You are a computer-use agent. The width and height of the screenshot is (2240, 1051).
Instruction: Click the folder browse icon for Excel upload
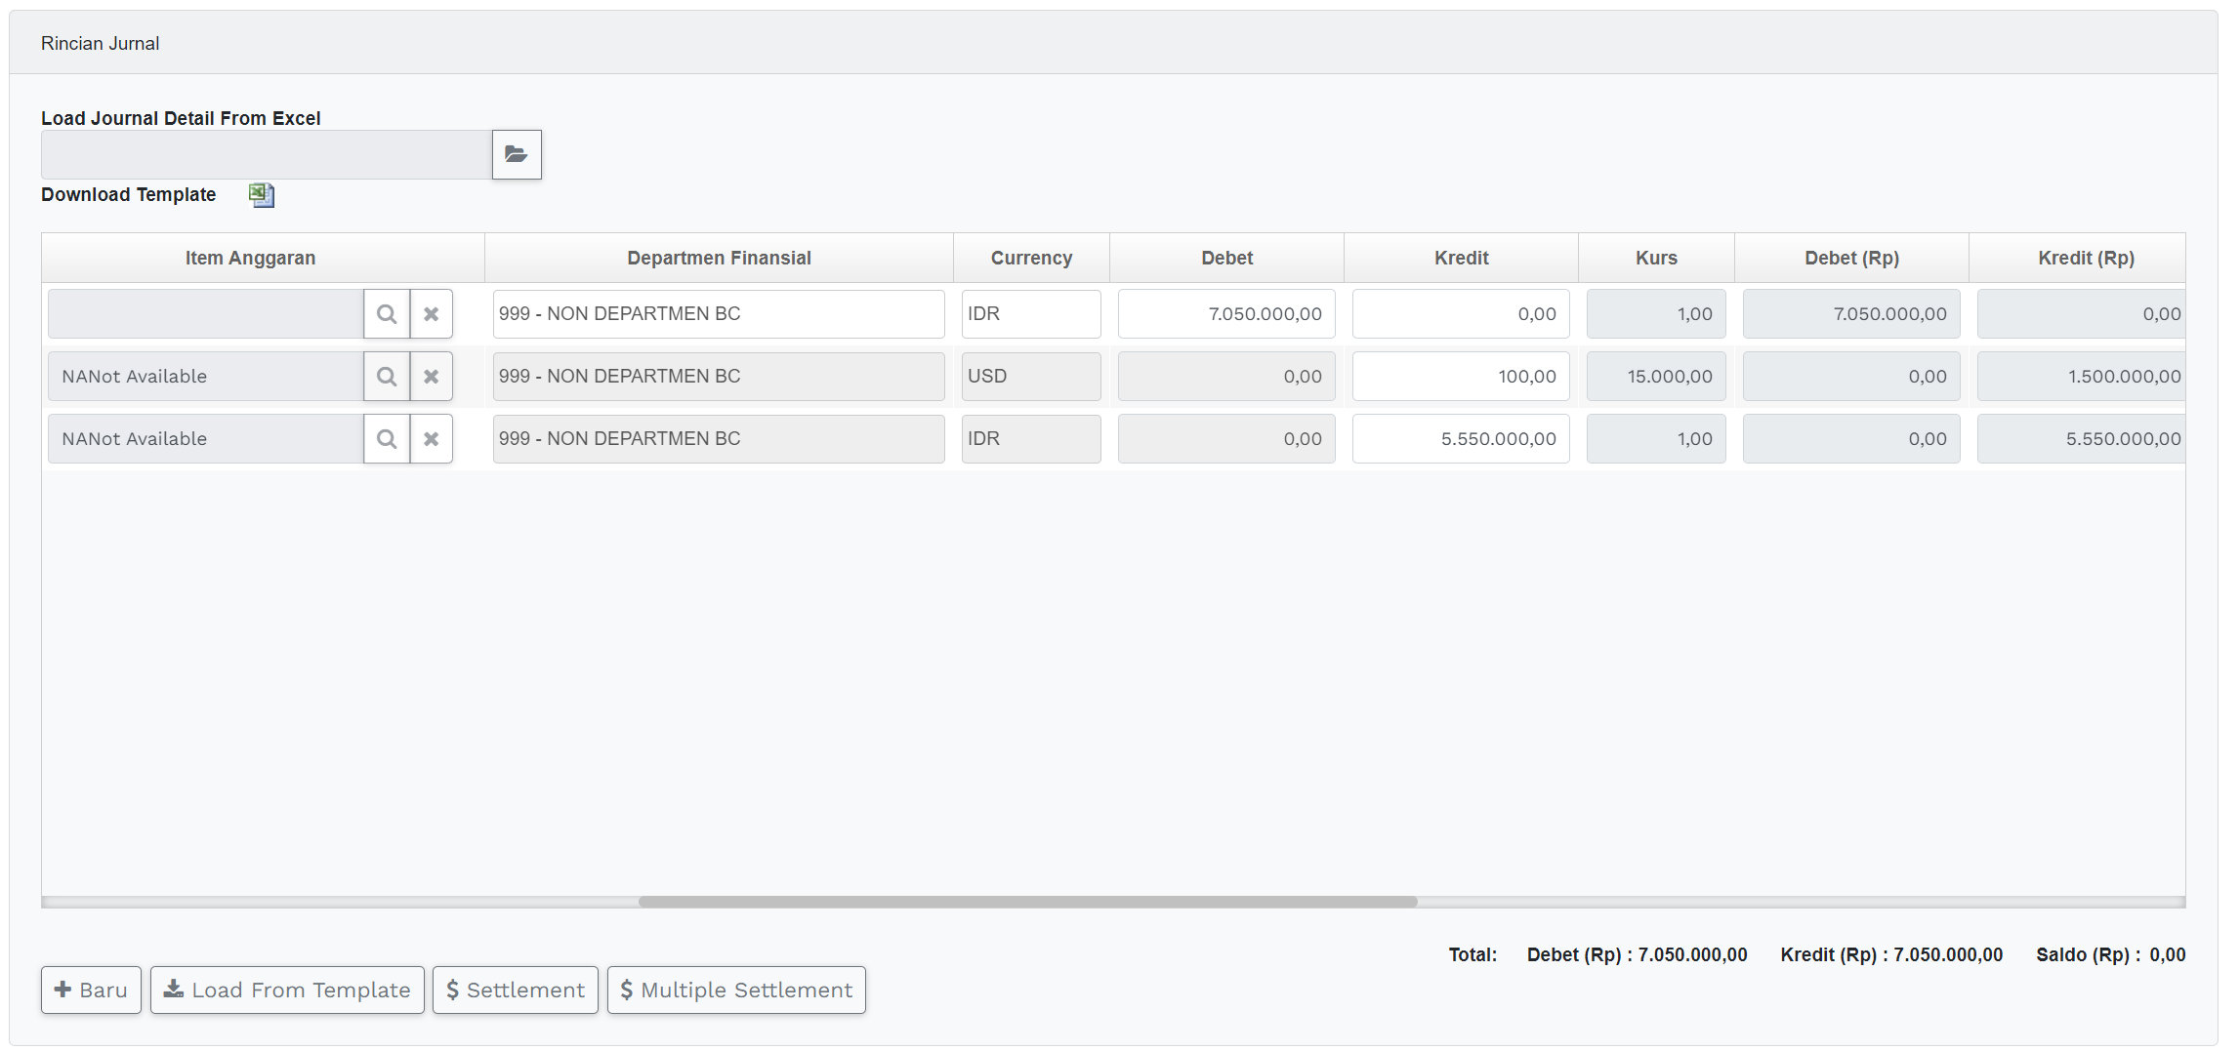pos(516,154)
